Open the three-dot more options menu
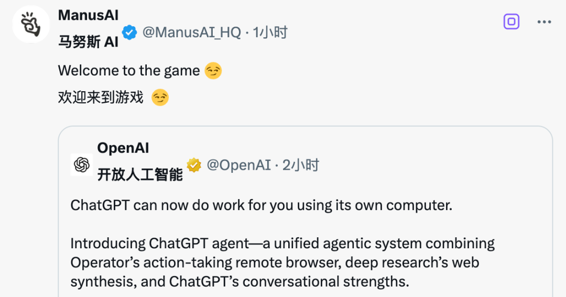This screenshot has width=566, height=297. (x=544, y=22)
